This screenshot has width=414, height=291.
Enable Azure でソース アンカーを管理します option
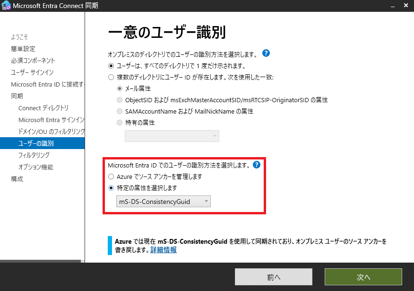[x=111, y=177]
